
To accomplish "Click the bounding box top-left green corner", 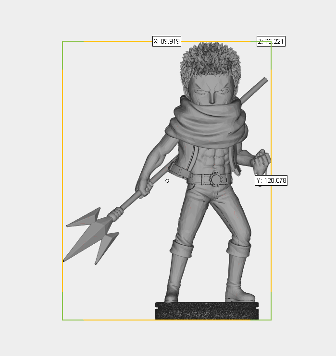I will (63, 42).
